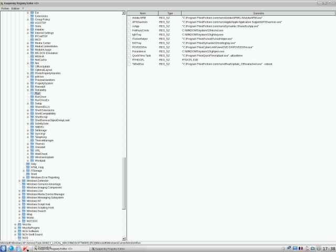Click the folder icon of Windows NT
This screenshot has width=336, height=252.
click(x=24, y=201)
